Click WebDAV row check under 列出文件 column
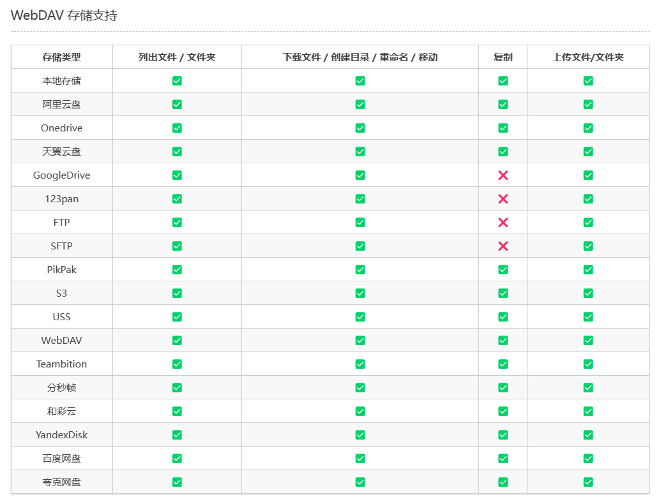 pos(177,341)
